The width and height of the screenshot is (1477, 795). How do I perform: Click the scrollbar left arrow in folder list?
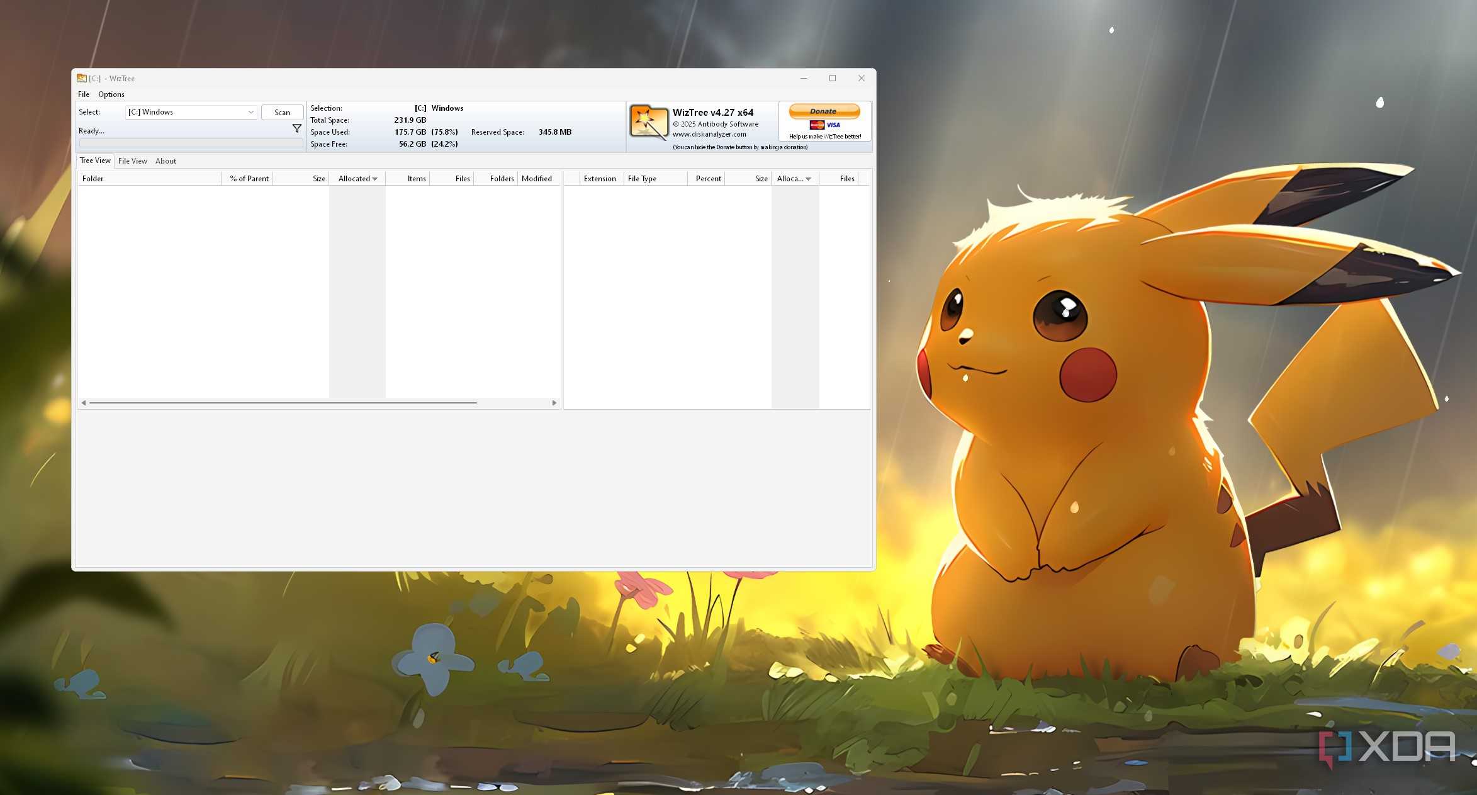[84, 403]
